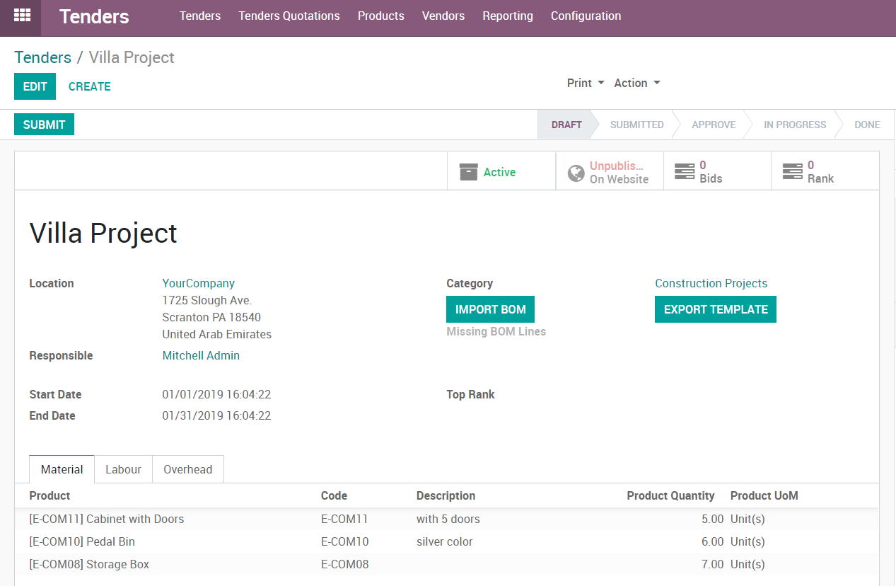Open the Mitchell Admin responsible link
896x586 pixels.
201,355
